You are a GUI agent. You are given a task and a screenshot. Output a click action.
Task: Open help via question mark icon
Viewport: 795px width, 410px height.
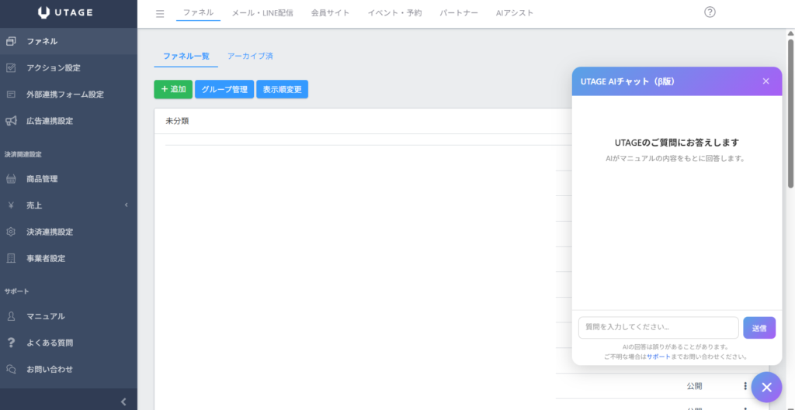[x=709, y=12]
